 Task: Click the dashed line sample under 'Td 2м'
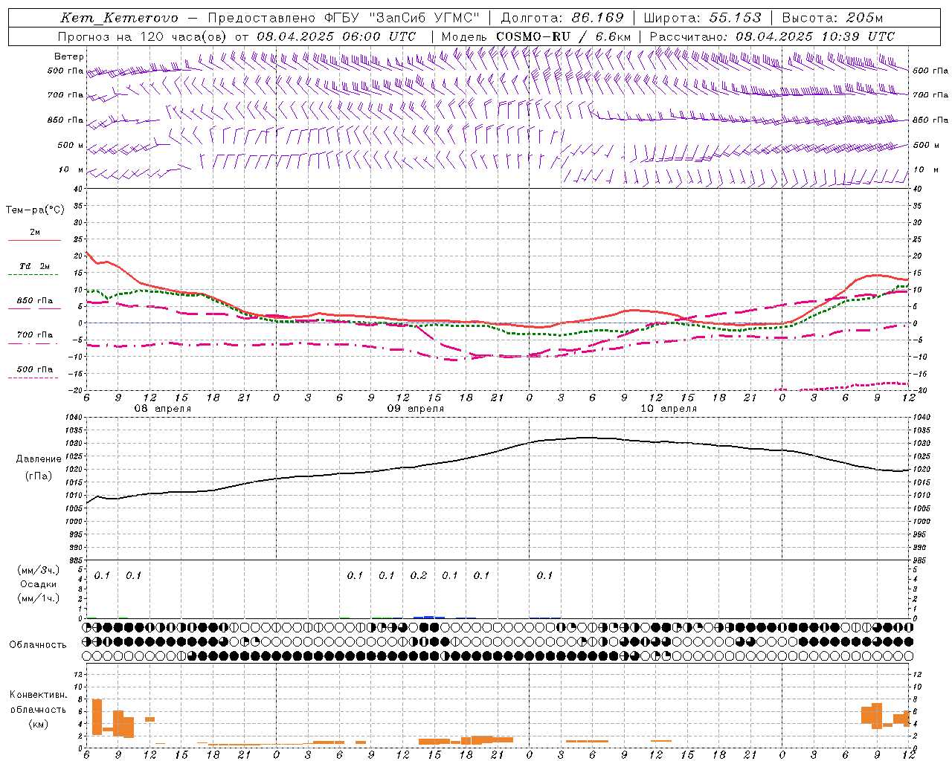33,275
